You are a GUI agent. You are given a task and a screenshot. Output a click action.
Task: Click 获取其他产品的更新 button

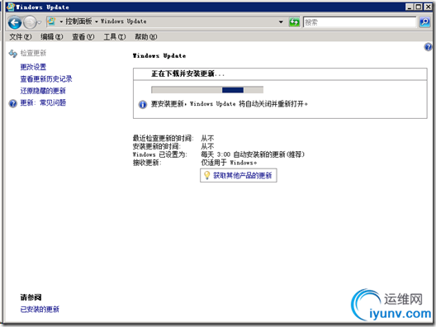pyautogui.click(x=239, y=175)
